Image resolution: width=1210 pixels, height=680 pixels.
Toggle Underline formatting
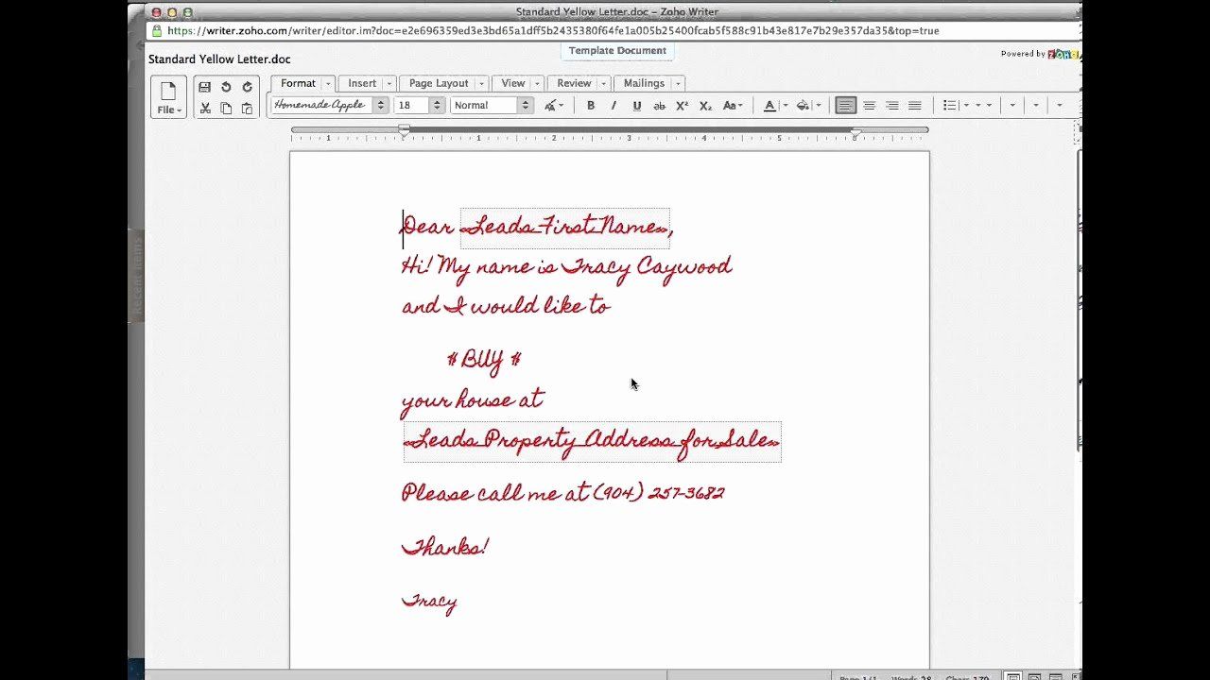pyautogui.click(x=636, y=106)
